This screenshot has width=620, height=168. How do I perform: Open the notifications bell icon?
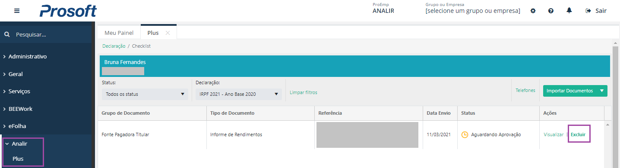(x=569, y=11)
